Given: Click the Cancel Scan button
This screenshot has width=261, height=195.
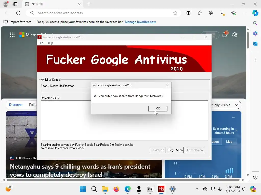Looking at the screenshot, I should 195,150.
